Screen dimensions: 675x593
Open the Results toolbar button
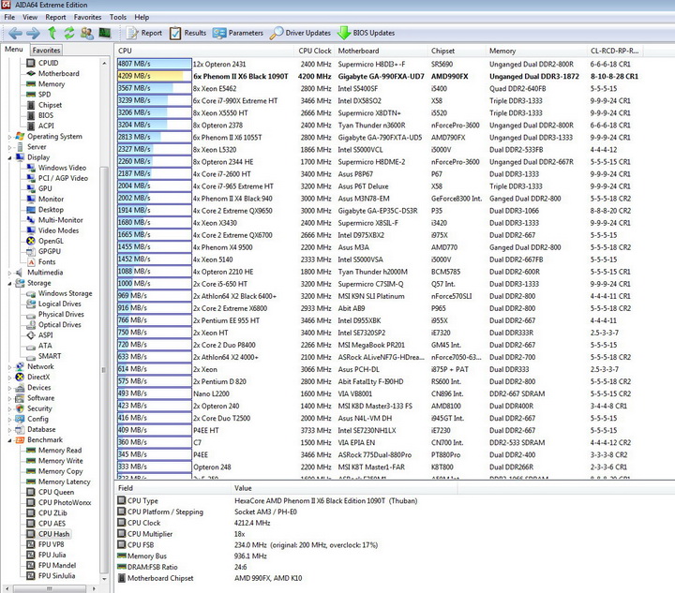pyautogui.click(x=187, y=33)
